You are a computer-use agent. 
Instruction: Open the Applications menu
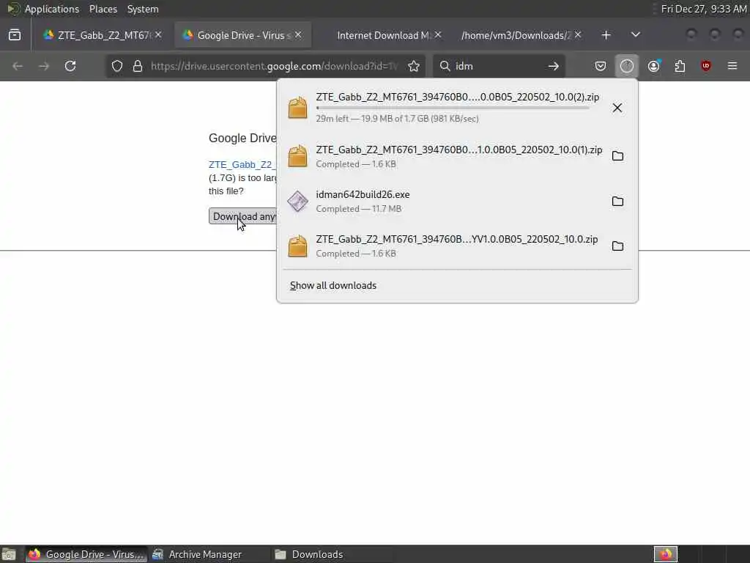tap(52, 9)
